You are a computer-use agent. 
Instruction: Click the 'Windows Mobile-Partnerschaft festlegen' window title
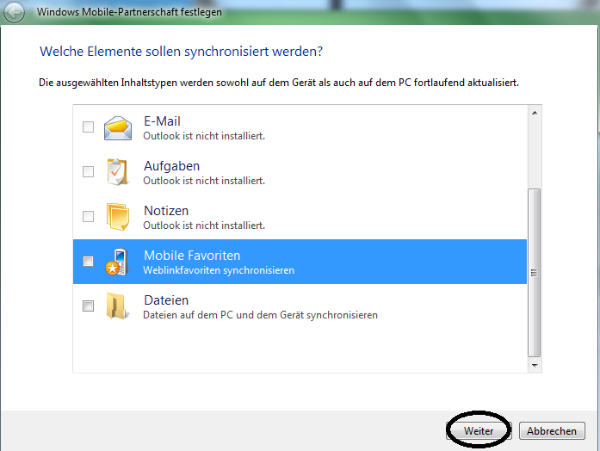pyautogui.click(x=129, y=12)
